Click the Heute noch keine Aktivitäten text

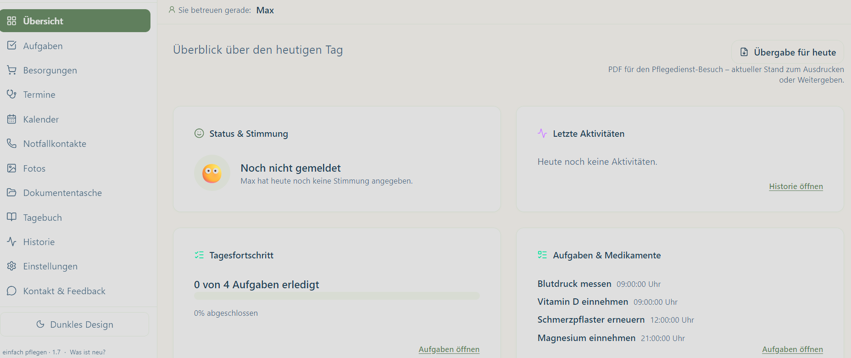tap(597, 162)
